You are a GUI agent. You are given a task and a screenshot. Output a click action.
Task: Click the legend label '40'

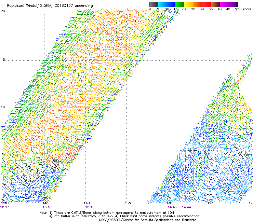[219, 9]
